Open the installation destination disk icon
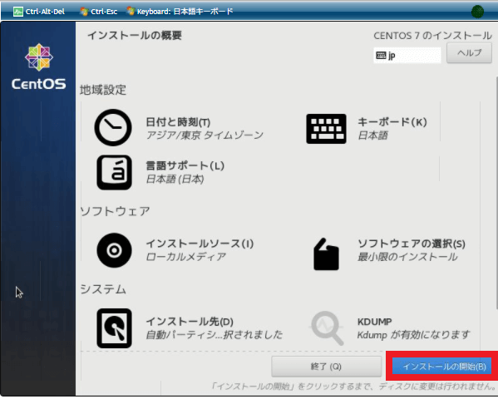 click(x=114, y=328)
